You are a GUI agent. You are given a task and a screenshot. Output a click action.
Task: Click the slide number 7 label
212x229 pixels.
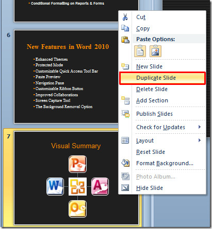[8, 136]
